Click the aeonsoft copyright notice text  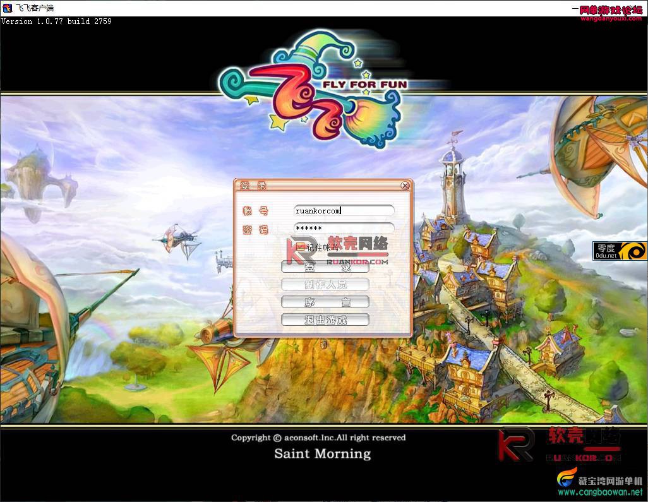(x=318, y=438)
